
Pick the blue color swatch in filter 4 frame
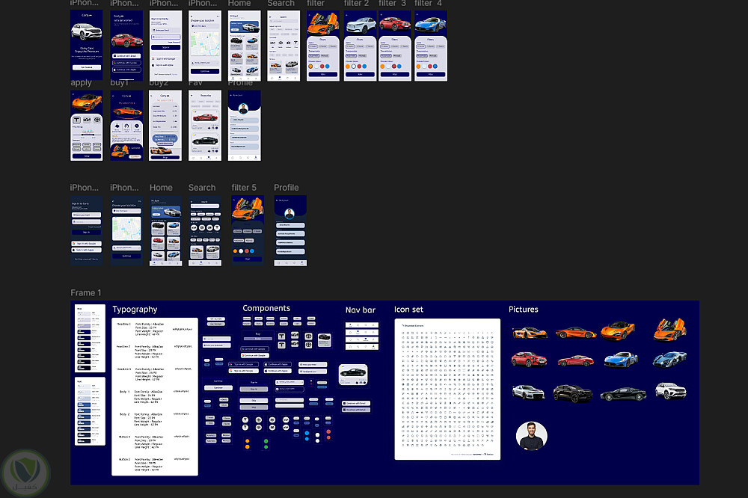click(435, 67)
